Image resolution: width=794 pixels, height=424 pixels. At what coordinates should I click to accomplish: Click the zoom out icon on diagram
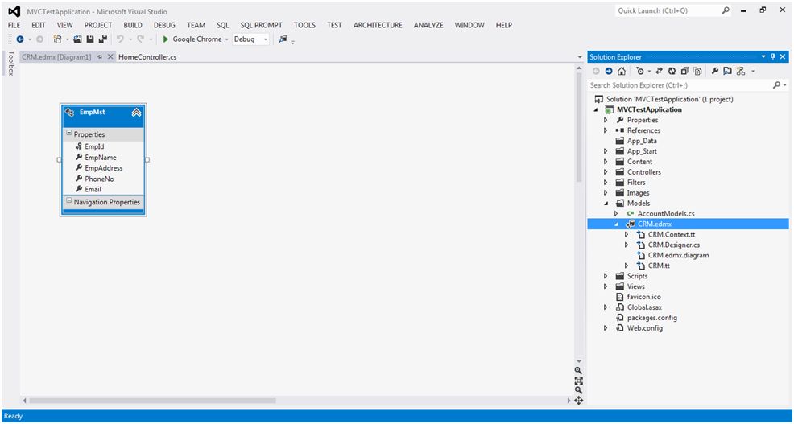coord(578,390)
